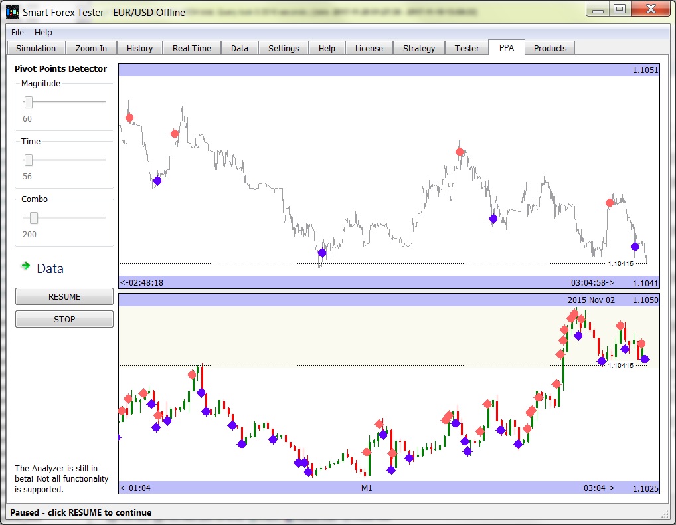Open the History tab

[139, 49]
